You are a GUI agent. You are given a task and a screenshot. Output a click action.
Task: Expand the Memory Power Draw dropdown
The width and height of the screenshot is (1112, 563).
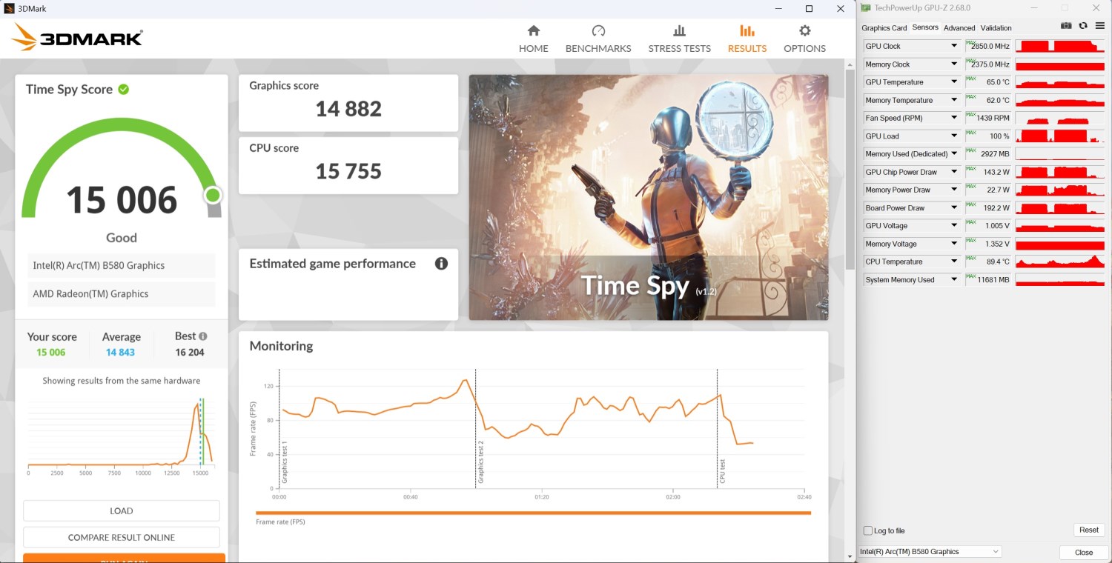pyautogui.click(x=954, y=190)
